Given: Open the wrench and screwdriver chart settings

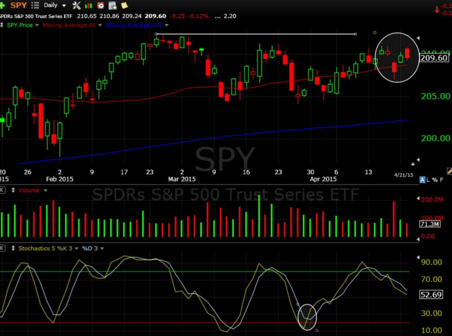Looking at the screenshot, I should coord(76,5).
